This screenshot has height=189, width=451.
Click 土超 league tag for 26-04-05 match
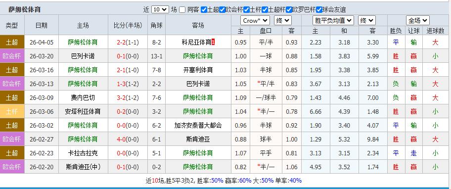(12, 42)
